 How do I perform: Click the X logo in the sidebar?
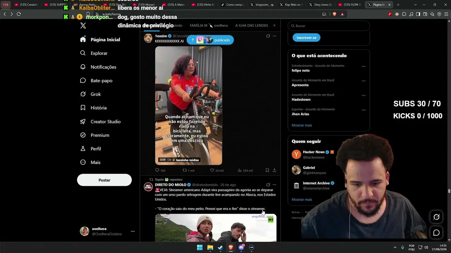click(x=83, y=26)
